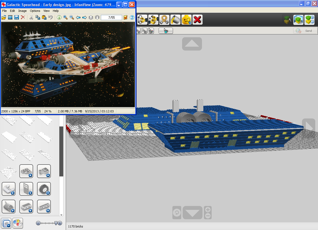Viewport: 318px width, 230px height.
Task: Select the Paint bucket tool
Action: 175,20
